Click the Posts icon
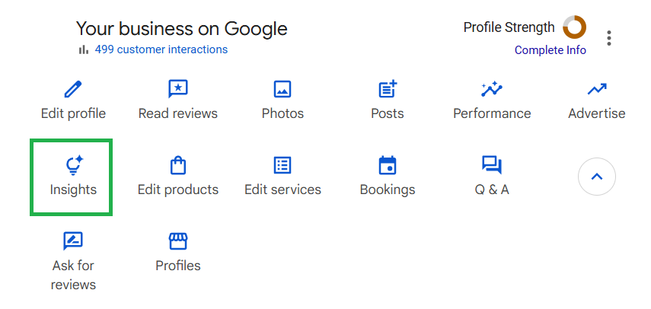Image resolution: width=651 pixels, height=309 pixels. pos(388,89)
